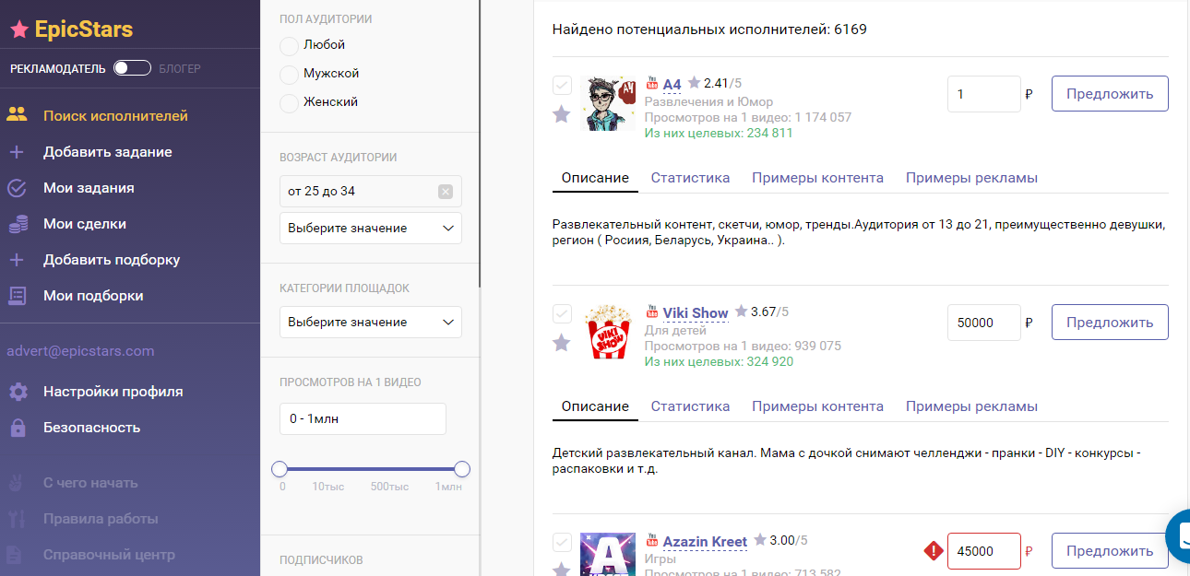This screenshot has width=1190, height=576.
Task: Open Примеры контента tab for Viki Show
Action: (x=817, y=406)
